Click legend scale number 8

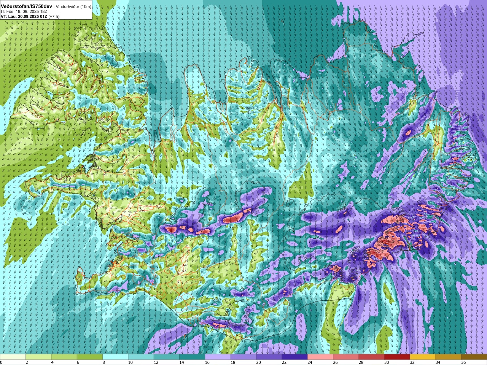tap(103, 362)
